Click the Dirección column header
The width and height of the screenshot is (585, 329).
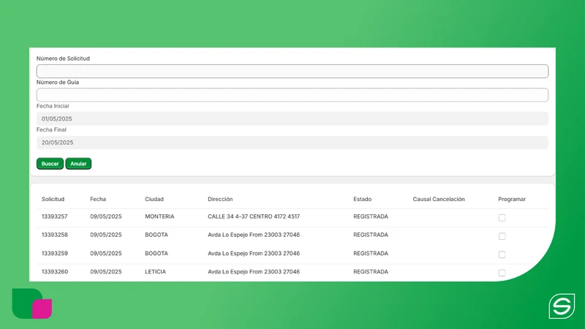point(220,199)
